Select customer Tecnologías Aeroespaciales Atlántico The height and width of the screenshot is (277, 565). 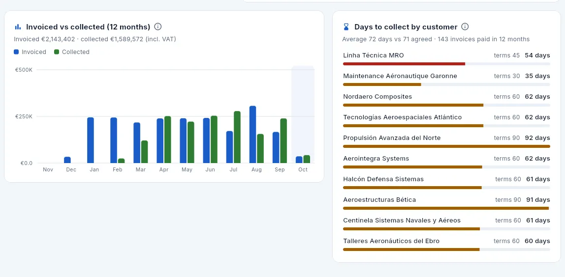(402, 117)
